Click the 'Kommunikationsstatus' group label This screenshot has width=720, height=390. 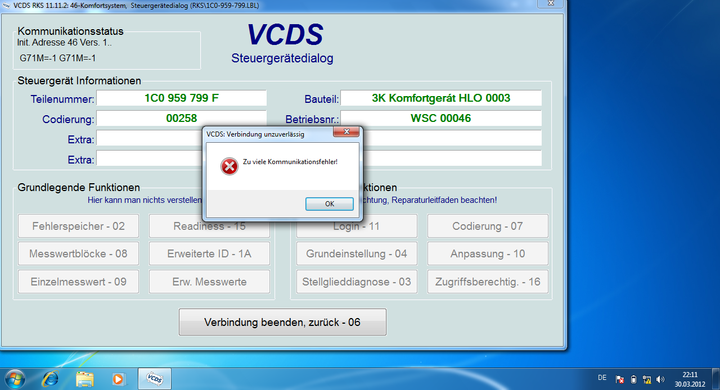(x=70, y=31)
